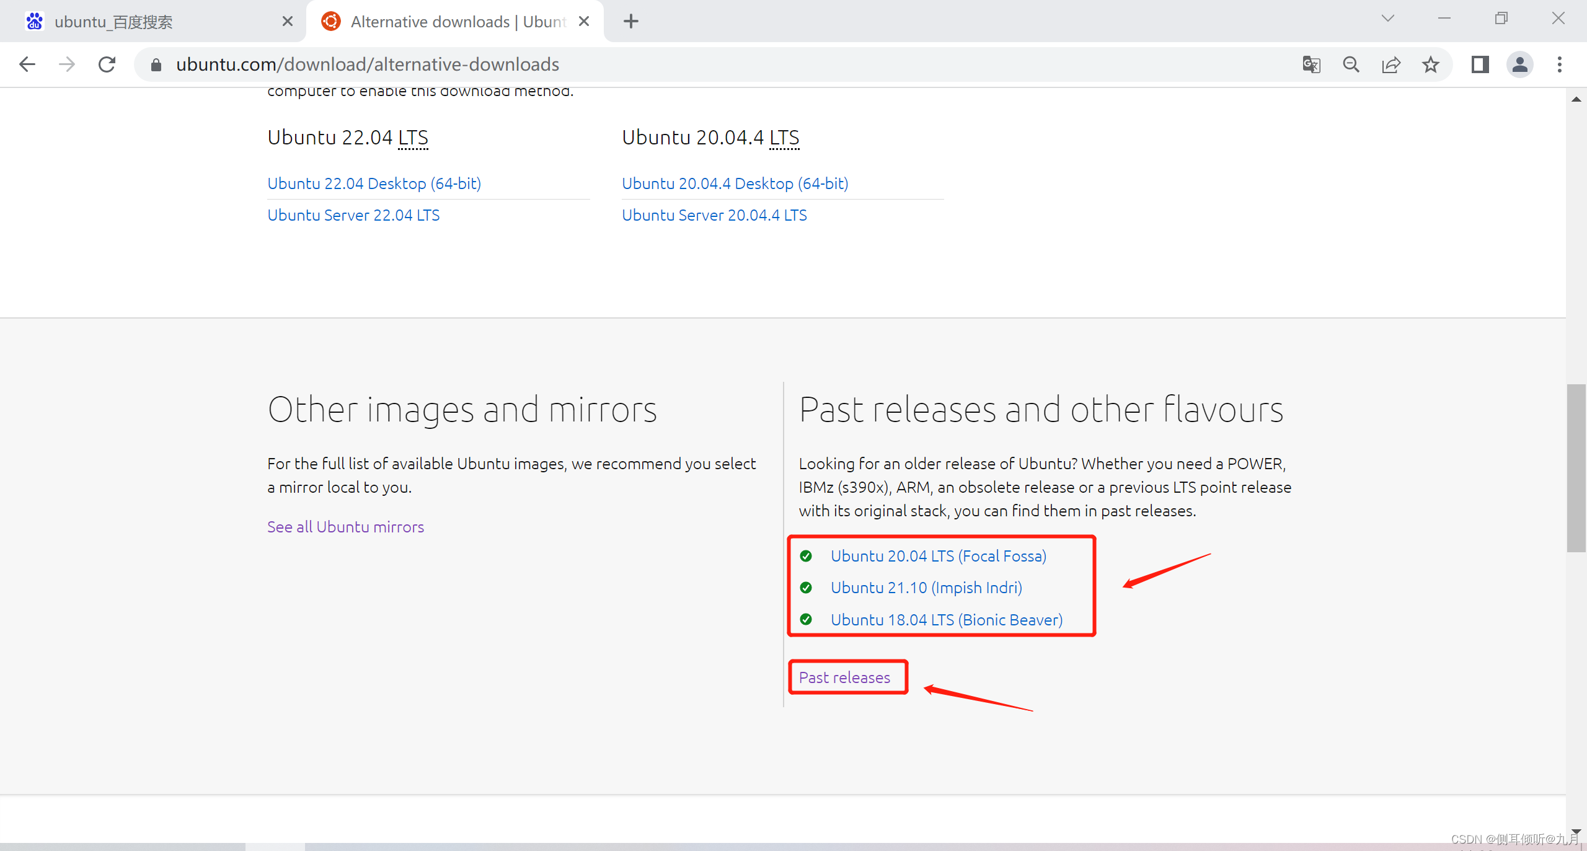Open Ubuntu Server 22.04 LTS link

pos(353,215)
